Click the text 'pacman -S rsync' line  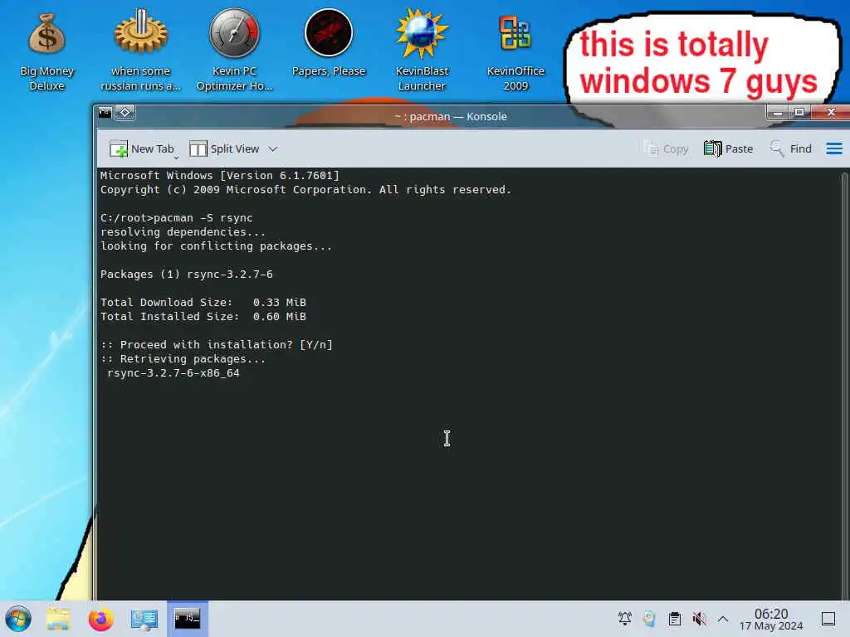203,218
